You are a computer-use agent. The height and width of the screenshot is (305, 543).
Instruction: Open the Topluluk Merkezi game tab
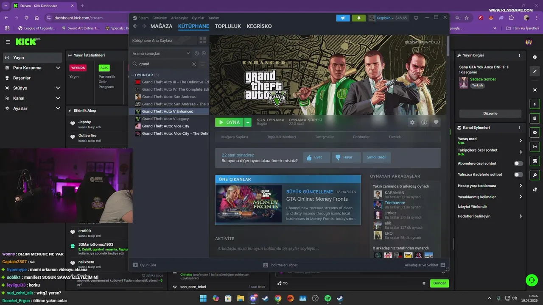(281, 137)
